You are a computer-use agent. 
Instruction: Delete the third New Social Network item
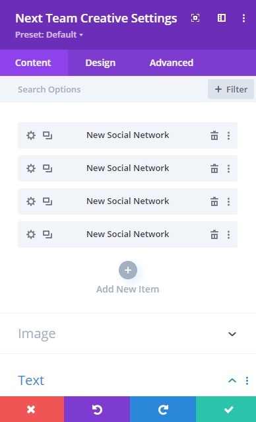tap(214, 201)
